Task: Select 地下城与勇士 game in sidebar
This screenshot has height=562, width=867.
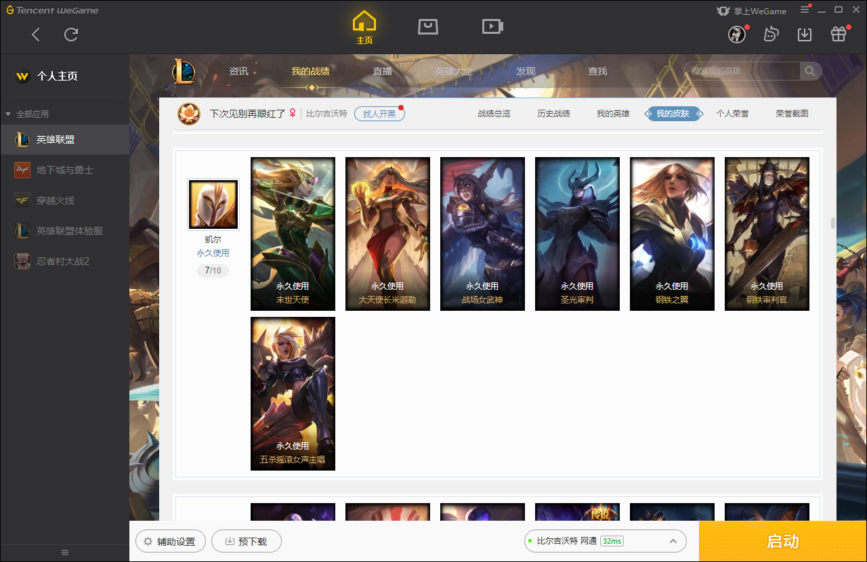Action: (x=64, y=170)
